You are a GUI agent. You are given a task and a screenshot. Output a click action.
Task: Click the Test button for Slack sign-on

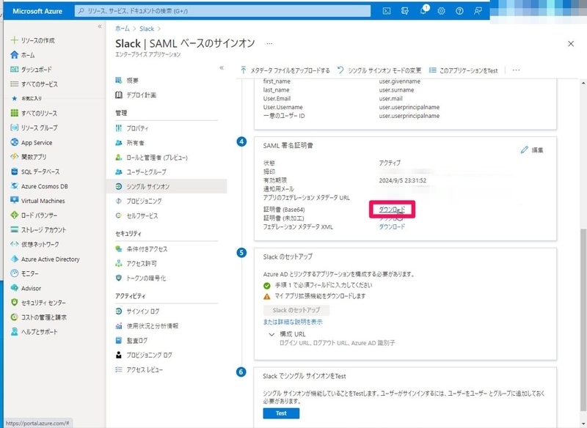pyautogui.click(x=281, y=413)
